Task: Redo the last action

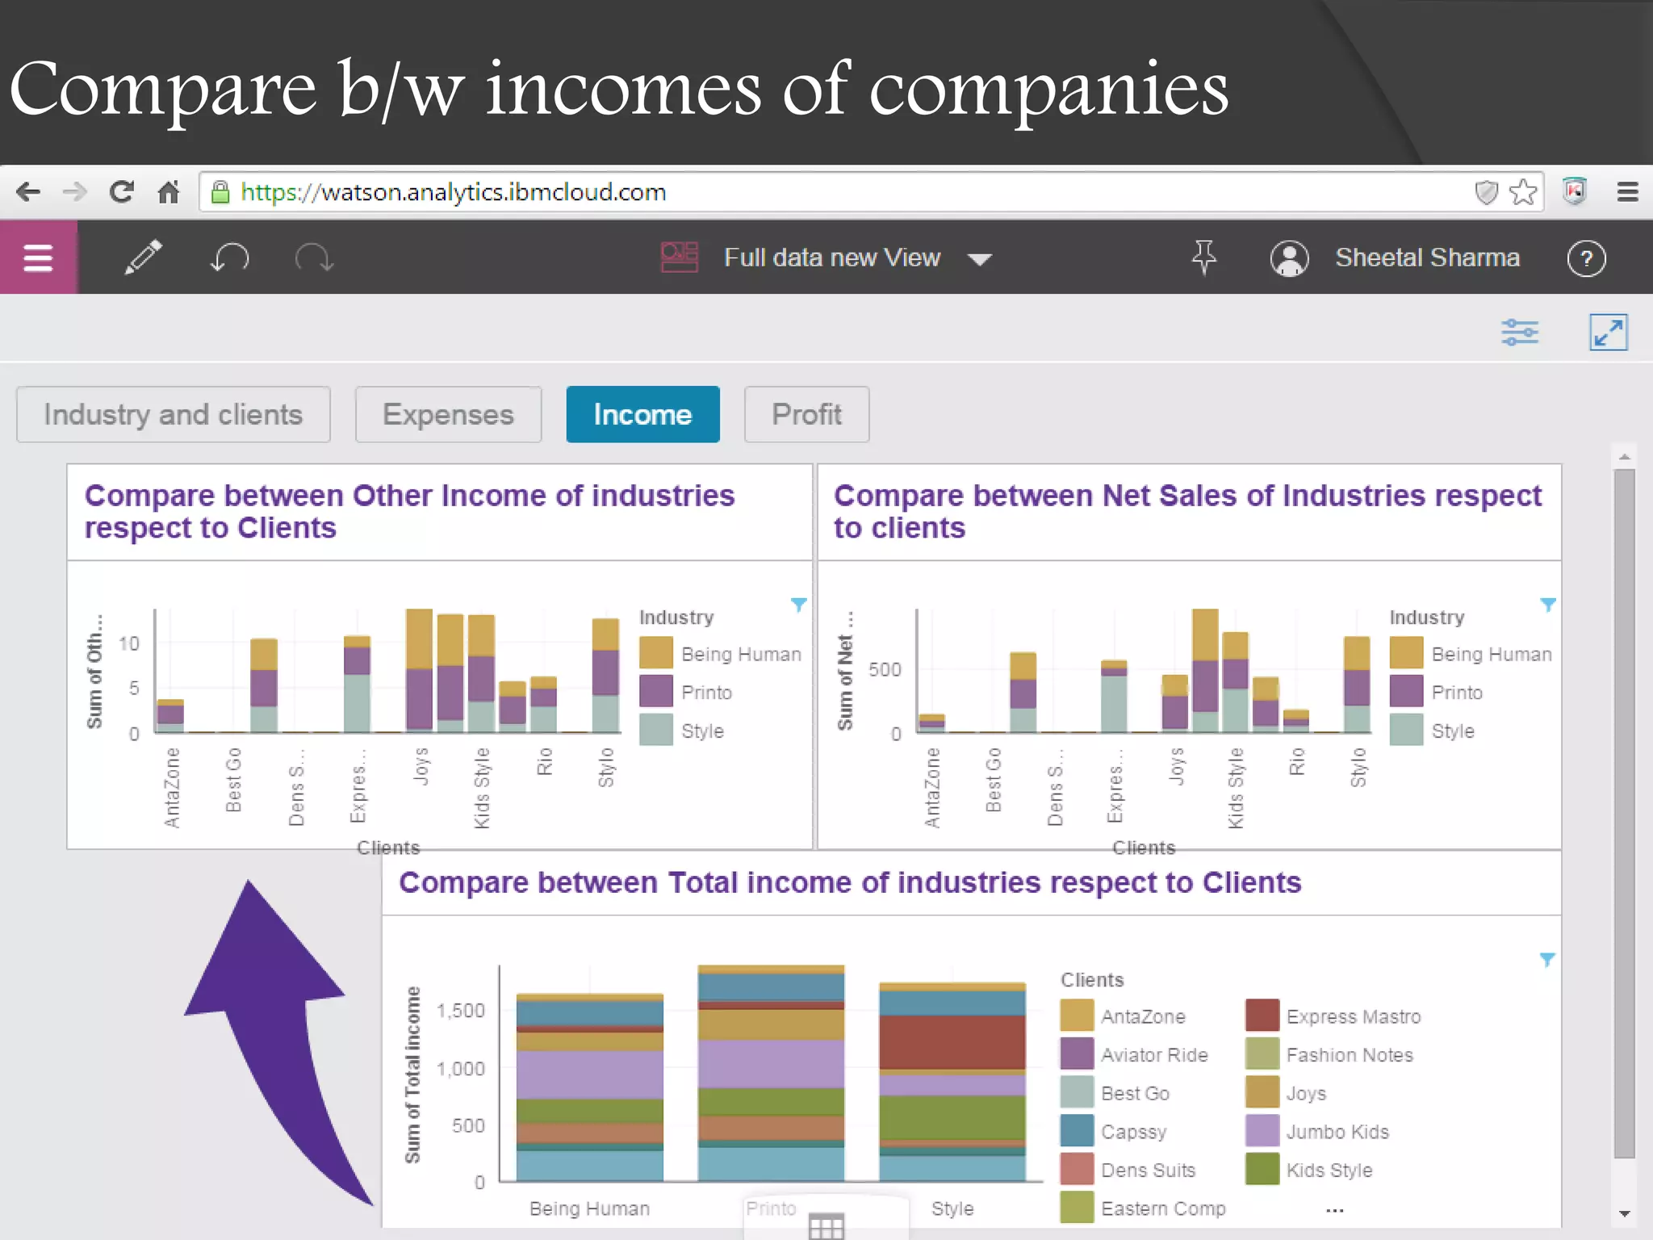Action: point(314,258)
